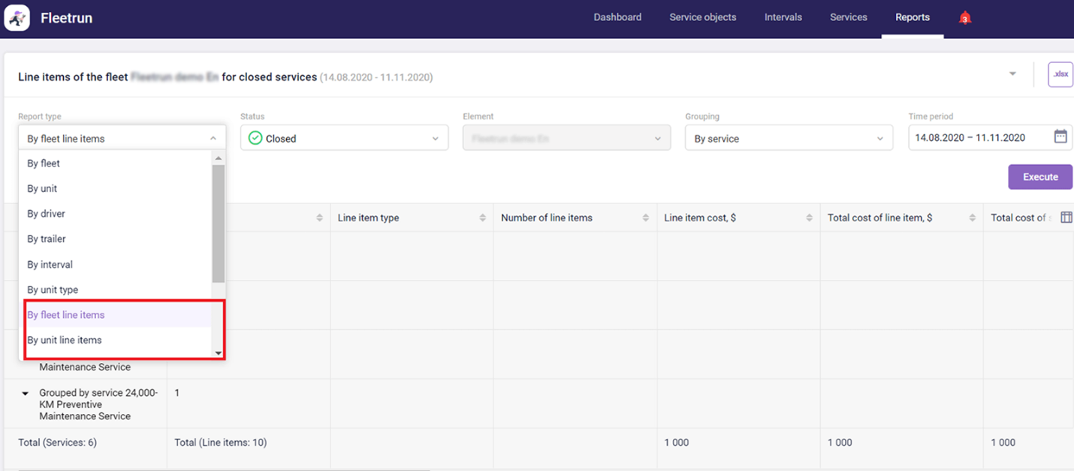Open the Grouping dropdown By service
The width and height of the screenshot is (1074, 471).
tap(789, 138)
